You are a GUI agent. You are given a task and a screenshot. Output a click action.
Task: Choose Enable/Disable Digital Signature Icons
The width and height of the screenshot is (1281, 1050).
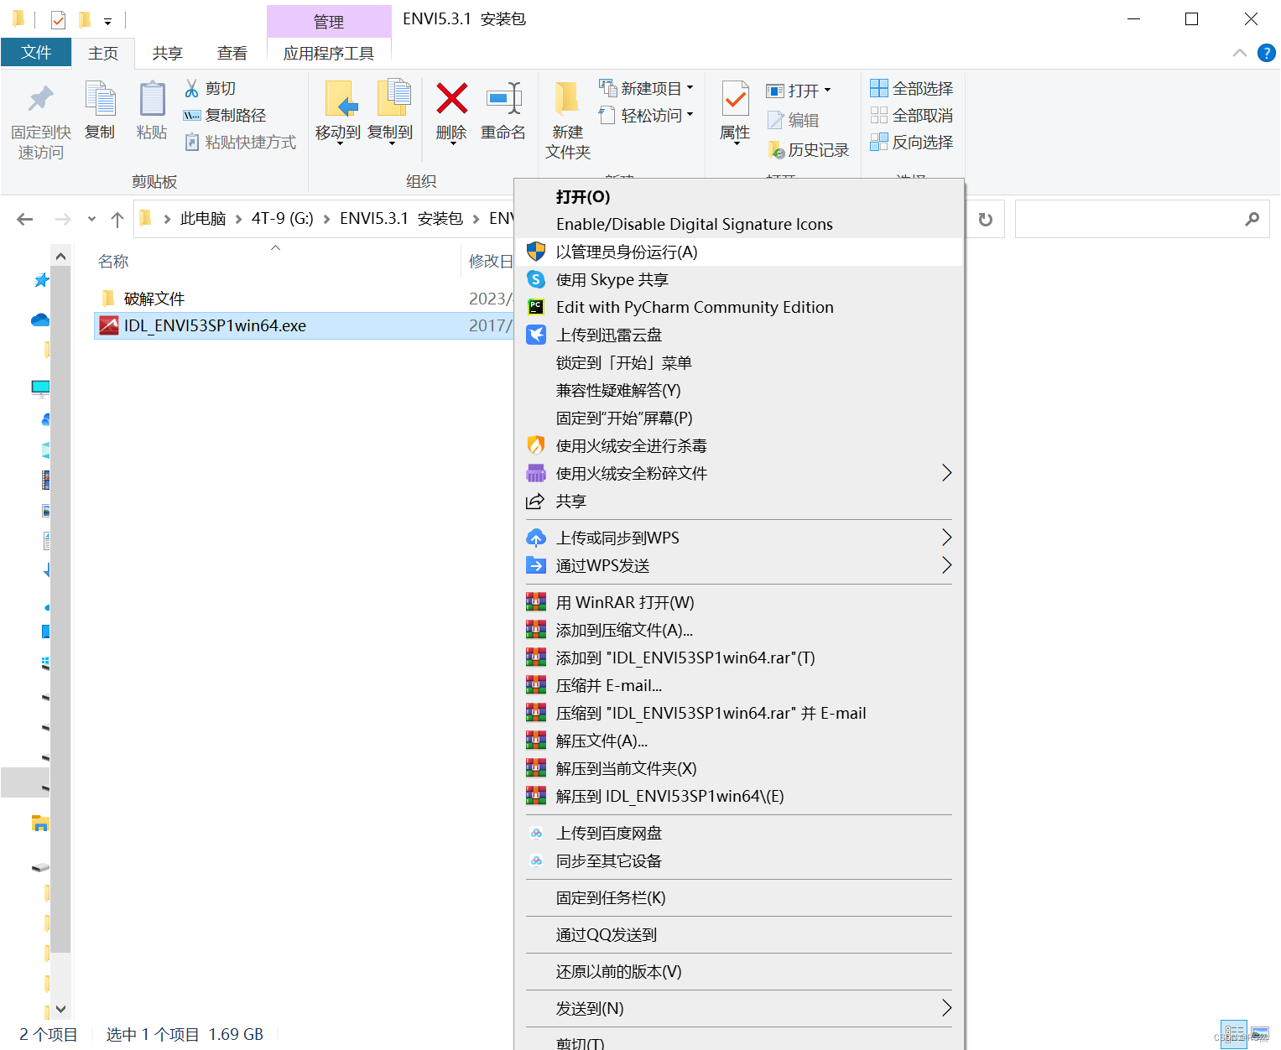(x=739, y=224)
